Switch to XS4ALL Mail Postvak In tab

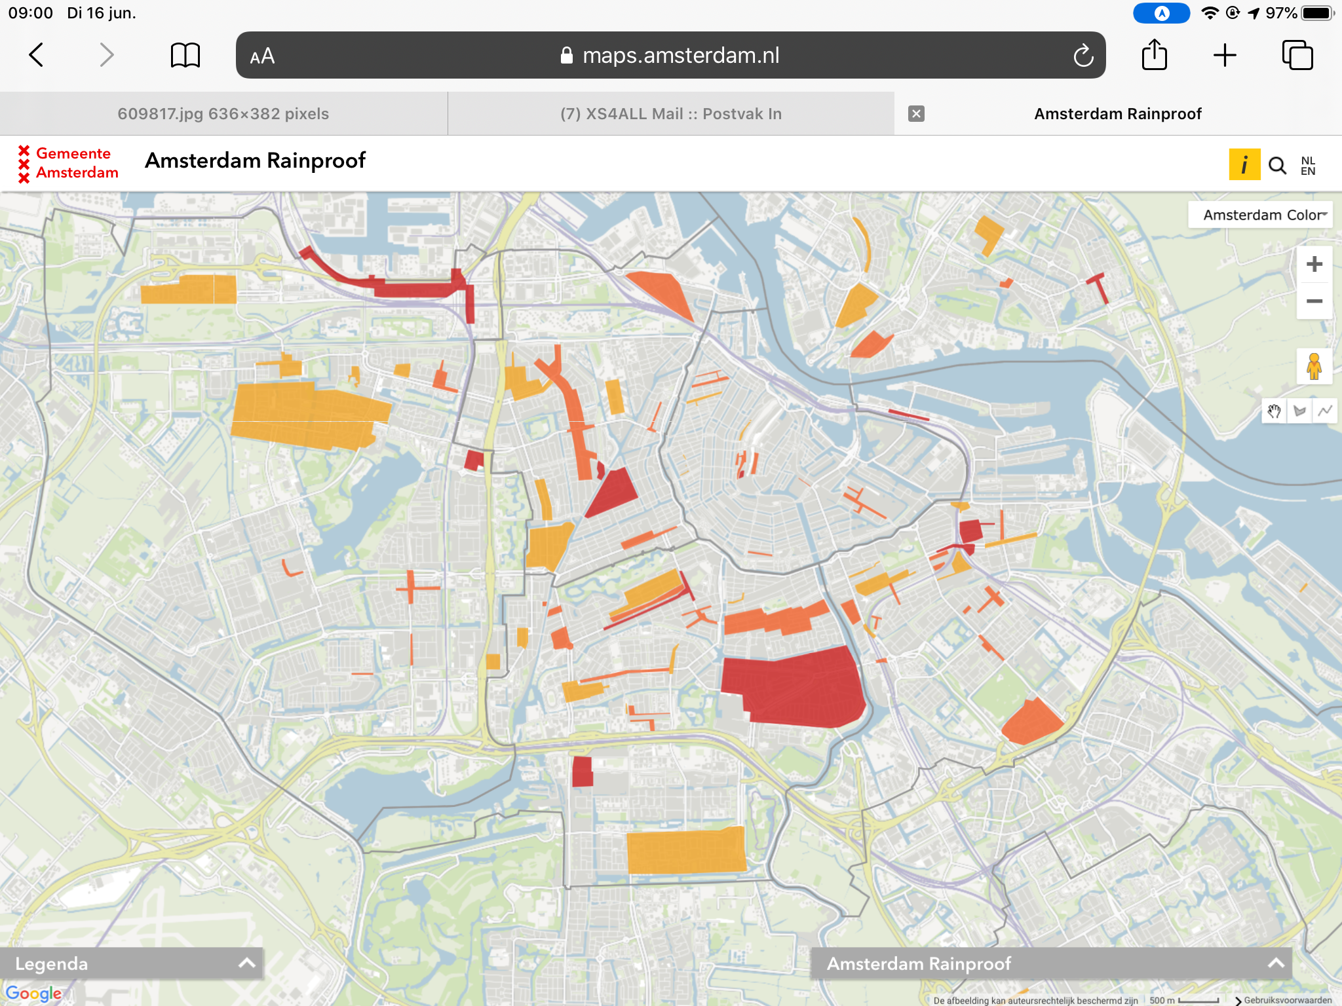(671, 114)
